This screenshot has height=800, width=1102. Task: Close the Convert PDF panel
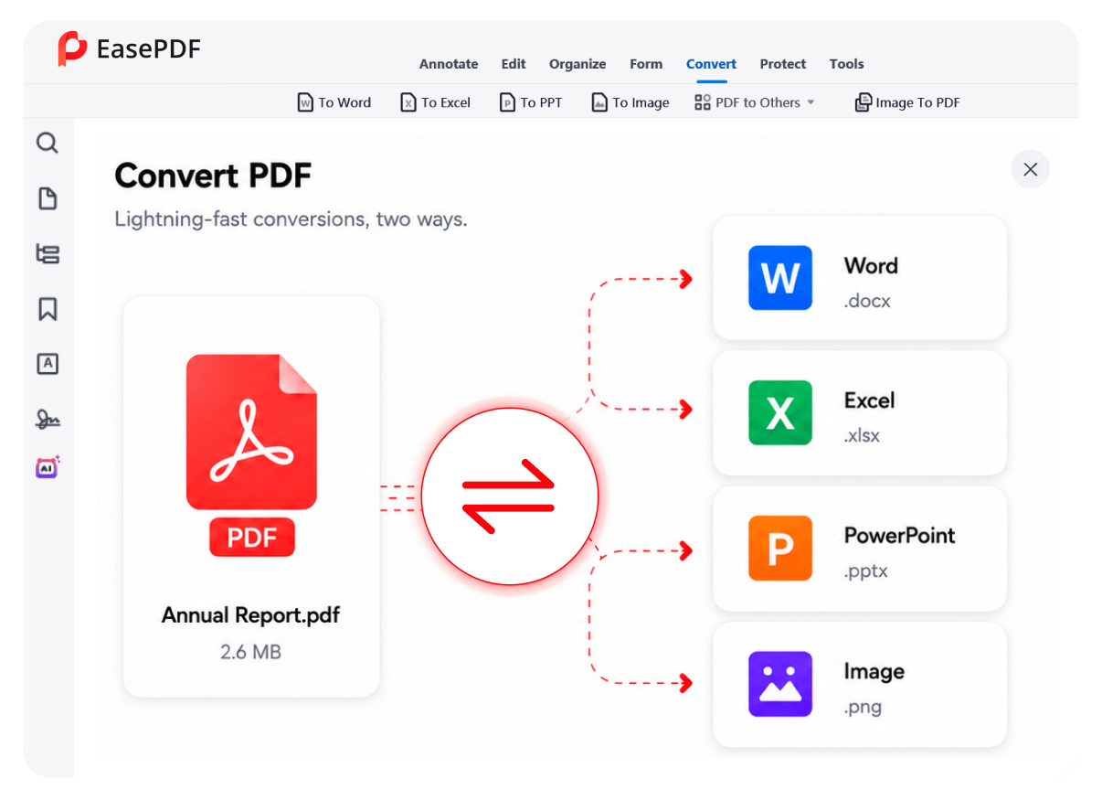[x=1031, y=169]
